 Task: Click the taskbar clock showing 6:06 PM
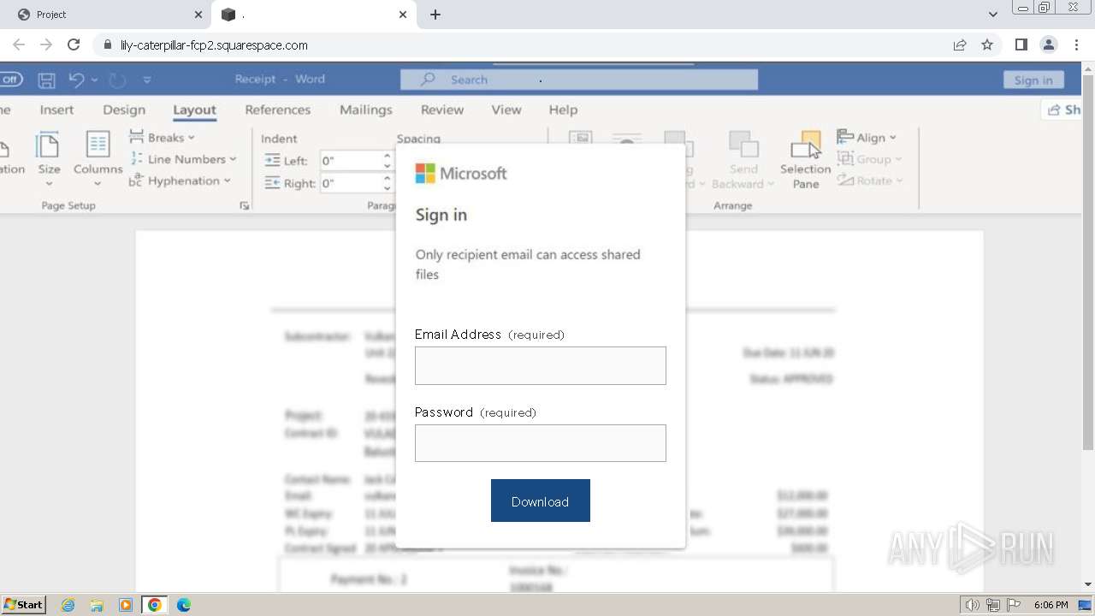click(x=1051, y=605)
